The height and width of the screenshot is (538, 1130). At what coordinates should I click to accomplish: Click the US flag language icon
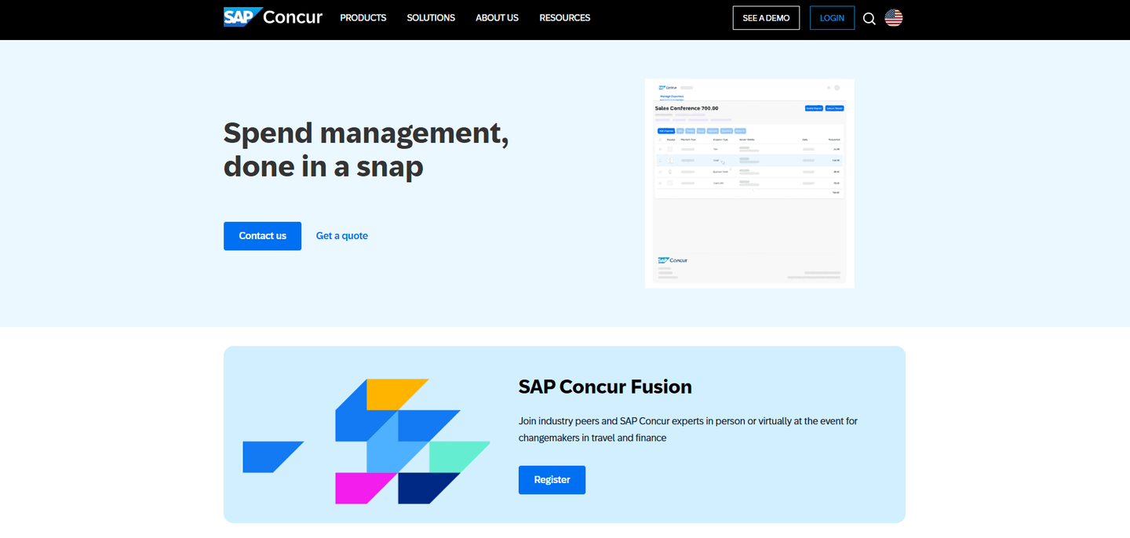point(893,17)
